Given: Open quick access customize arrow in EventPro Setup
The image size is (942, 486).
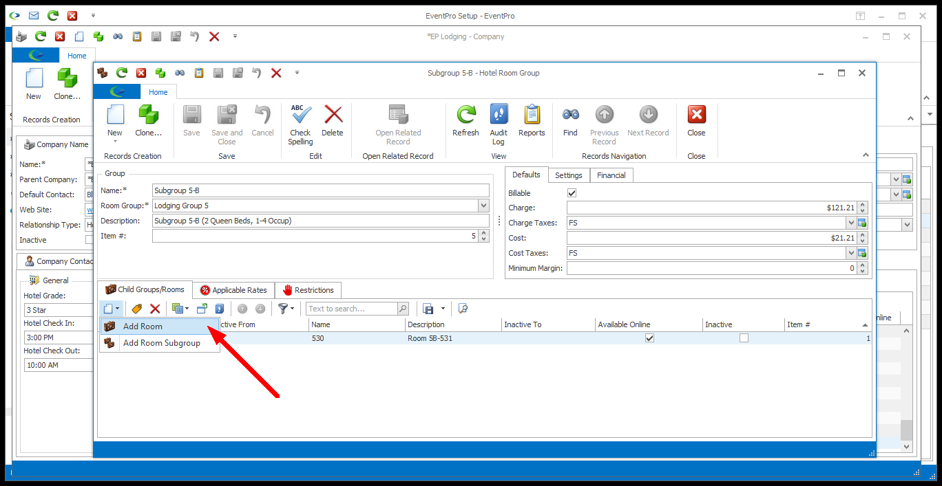Looking at the screenshot, I should pos(93,15).
